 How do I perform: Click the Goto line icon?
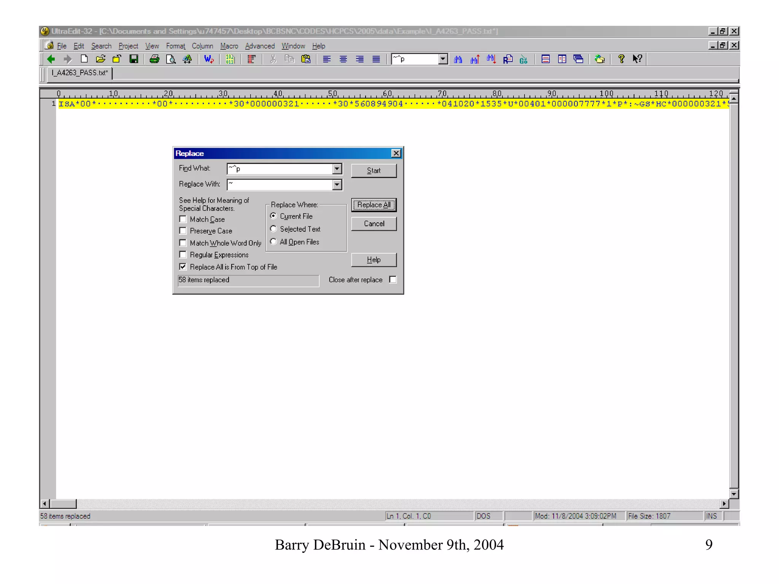click(523, 59)
